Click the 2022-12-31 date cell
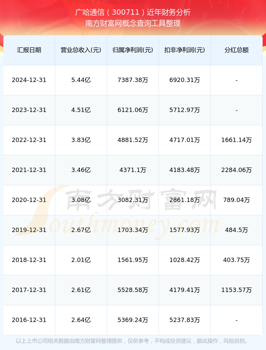 point(29,140)
